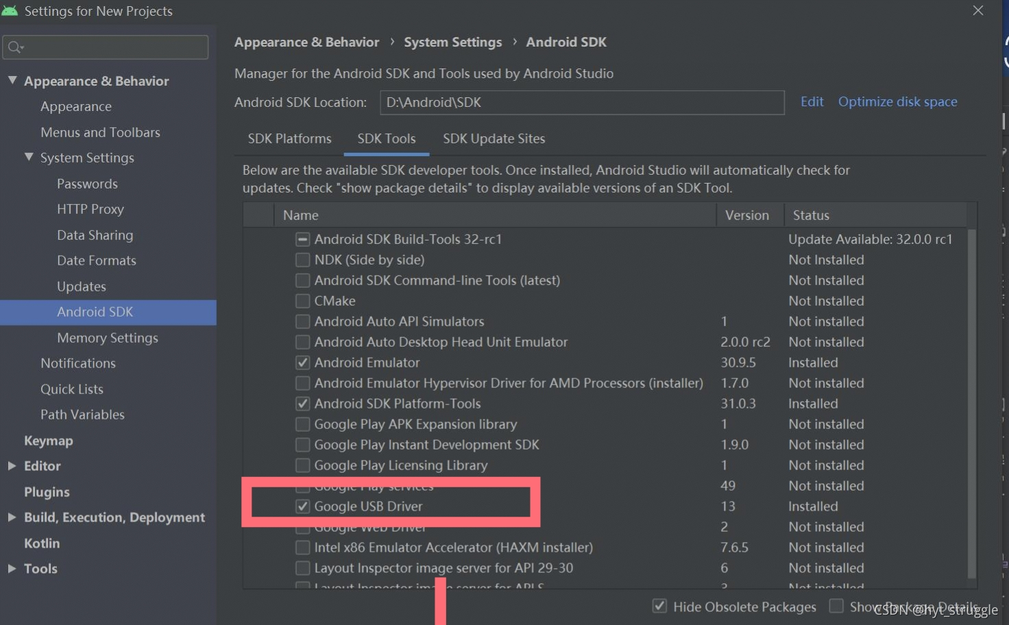Expand the Editor settings node

point(12,466)
